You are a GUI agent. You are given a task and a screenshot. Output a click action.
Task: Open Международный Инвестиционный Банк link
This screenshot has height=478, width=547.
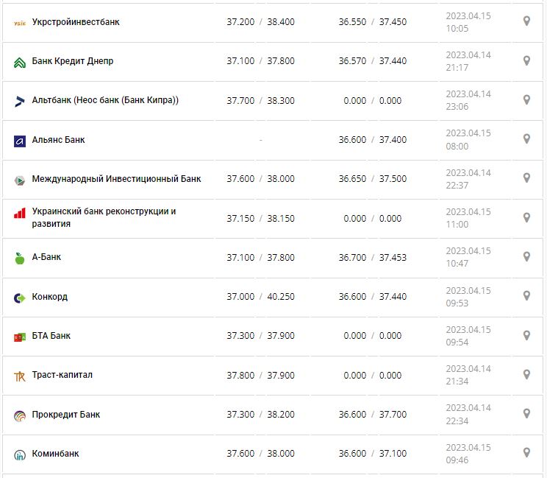(116, 179)
